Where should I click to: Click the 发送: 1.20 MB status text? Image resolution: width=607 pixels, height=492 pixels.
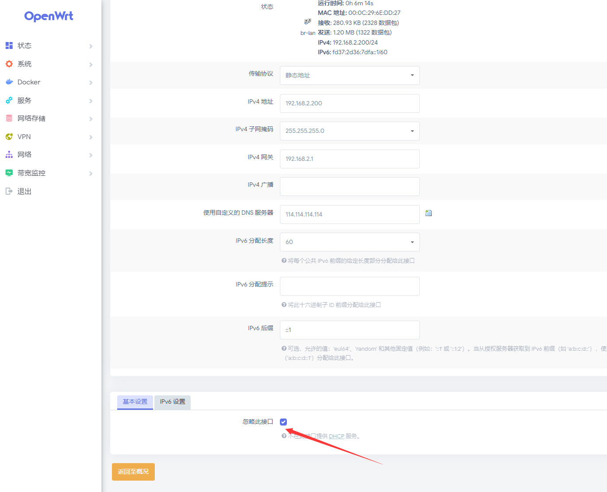pos(355,32)
